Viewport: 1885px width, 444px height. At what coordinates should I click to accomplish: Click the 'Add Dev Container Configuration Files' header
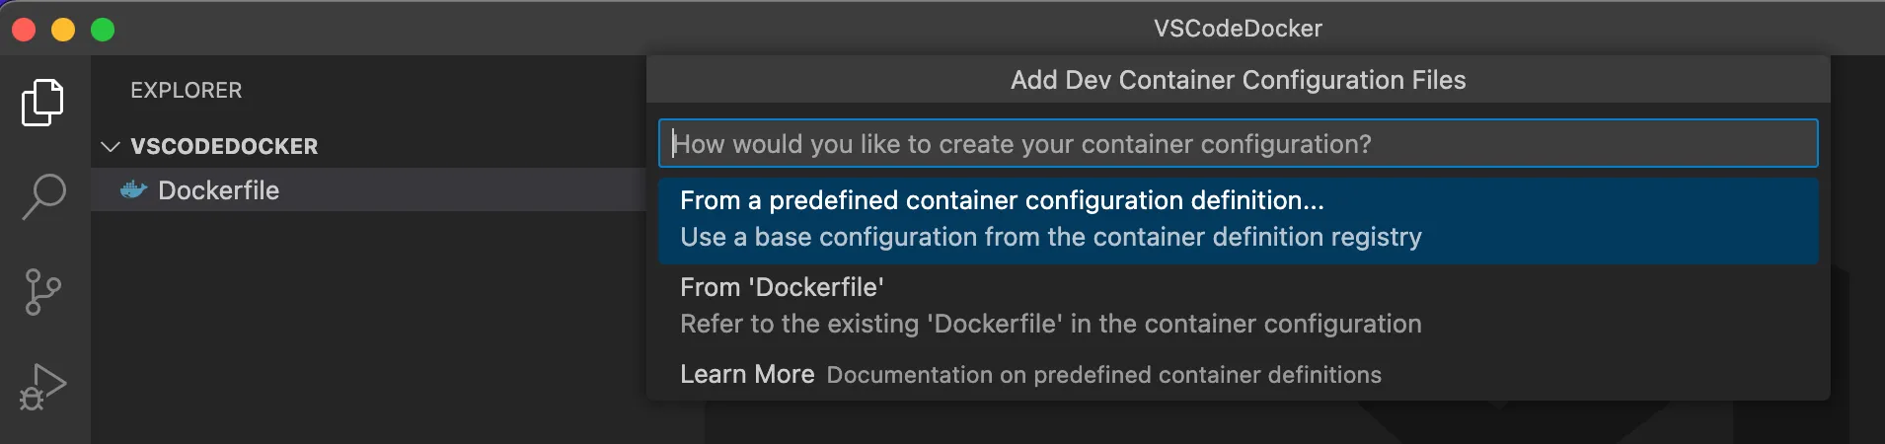point(1238,80)
